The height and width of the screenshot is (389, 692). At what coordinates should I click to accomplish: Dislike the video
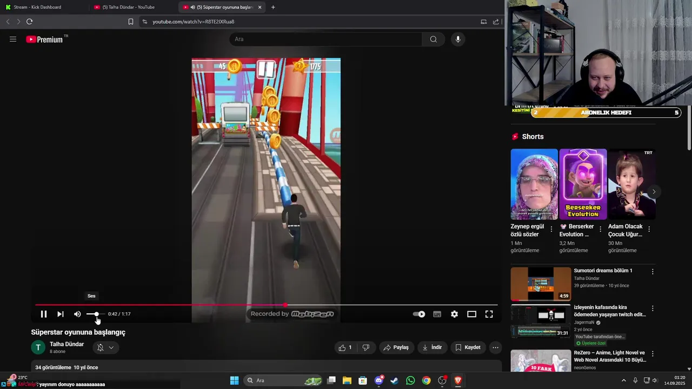coord(366,347)
